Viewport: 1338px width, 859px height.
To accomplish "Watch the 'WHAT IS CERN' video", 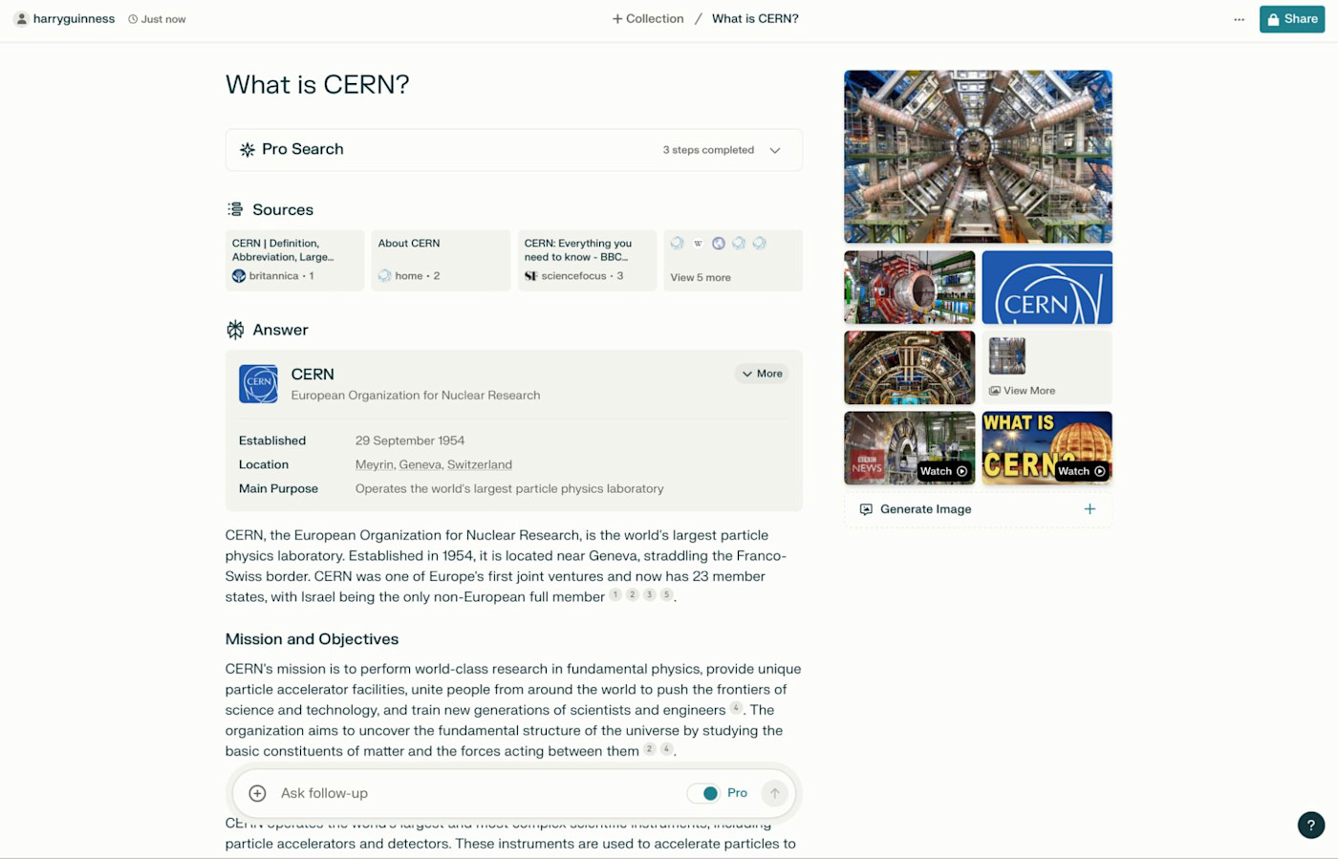I will tap(1047, 448).
